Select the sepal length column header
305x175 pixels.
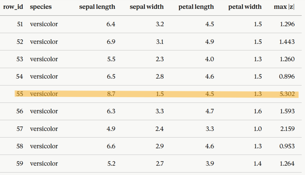(97, 7)
